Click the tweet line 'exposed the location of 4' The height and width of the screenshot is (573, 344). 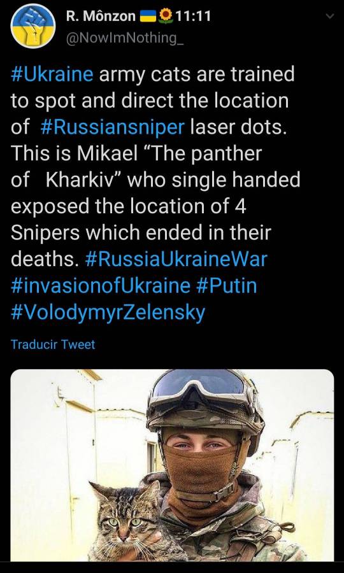(128, 206)
